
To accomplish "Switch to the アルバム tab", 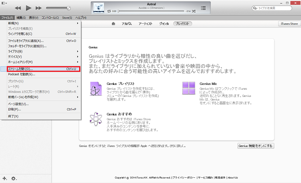I will (127, 24).
